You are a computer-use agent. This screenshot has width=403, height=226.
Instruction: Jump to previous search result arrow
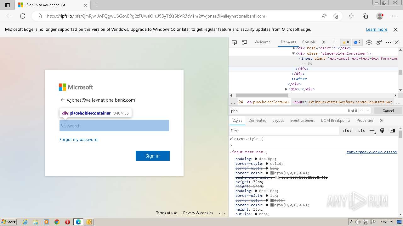coord(361,110)
